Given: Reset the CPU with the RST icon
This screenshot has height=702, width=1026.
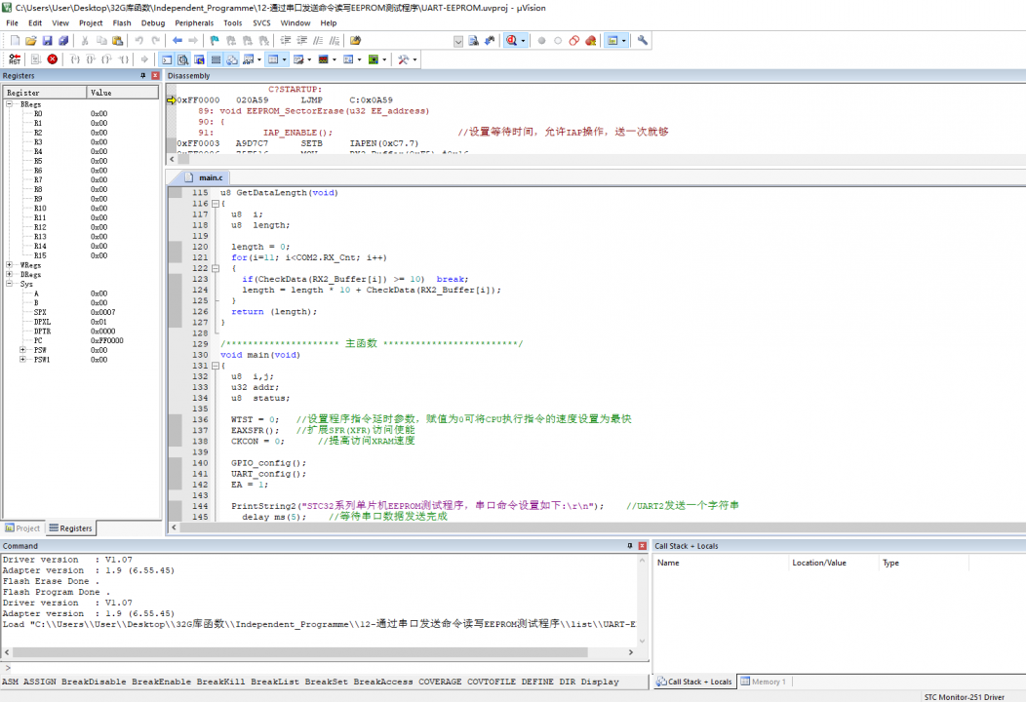Looking at the screenshot, I should point(15,59).
